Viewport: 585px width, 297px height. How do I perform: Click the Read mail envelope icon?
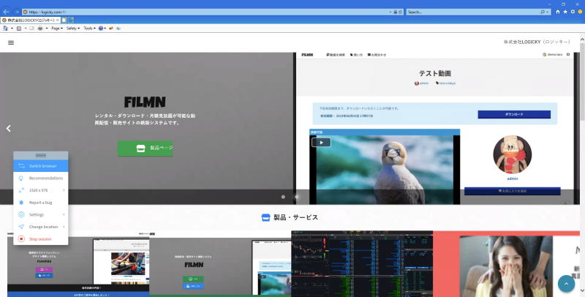(31, 29)
